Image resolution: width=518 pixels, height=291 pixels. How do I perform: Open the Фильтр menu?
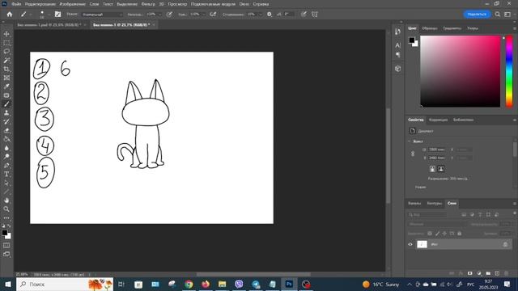[x=148, y=4]
